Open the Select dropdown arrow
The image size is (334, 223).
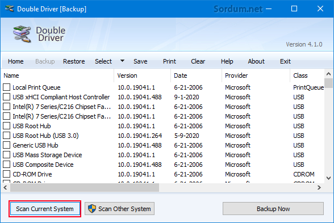click(x=122, y=61)
